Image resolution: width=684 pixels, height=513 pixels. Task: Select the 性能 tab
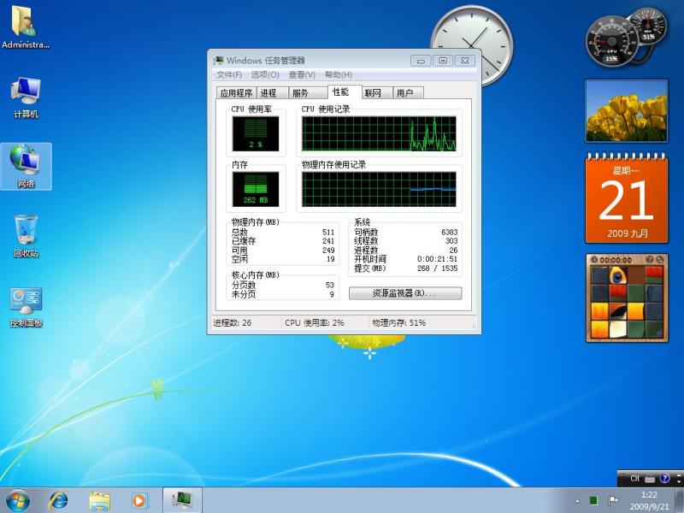(345, 91)
